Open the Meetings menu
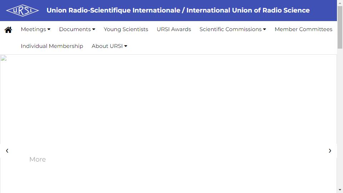 click(x=36, y=29)
